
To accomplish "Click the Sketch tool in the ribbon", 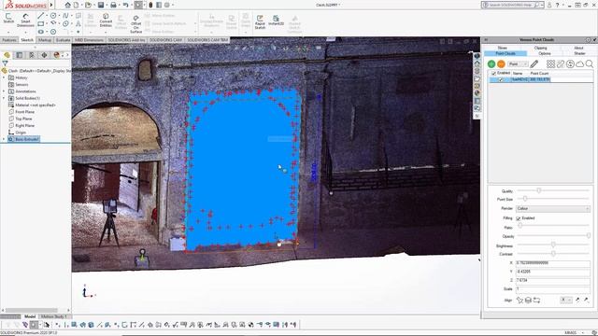I will [x=8, y=19].
